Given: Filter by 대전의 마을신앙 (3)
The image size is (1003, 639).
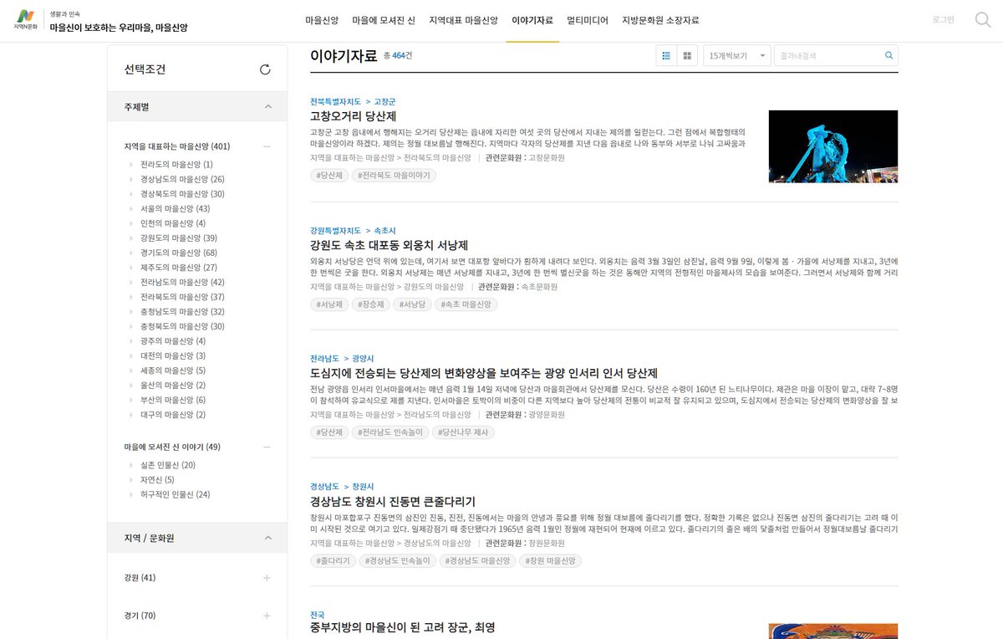Looking at the screenshot, I should (173, 355).
